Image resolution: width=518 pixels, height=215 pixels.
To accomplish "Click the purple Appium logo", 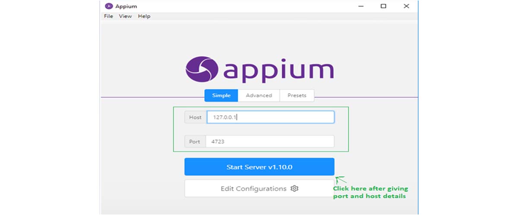I will pos(259,69).
